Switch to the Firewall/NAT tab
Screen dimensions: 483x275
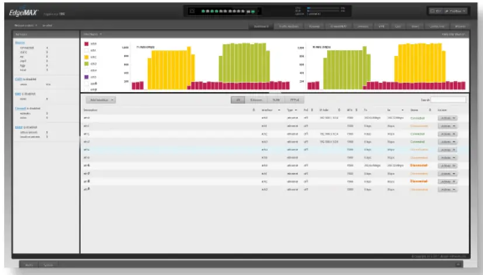coord(338,26)
